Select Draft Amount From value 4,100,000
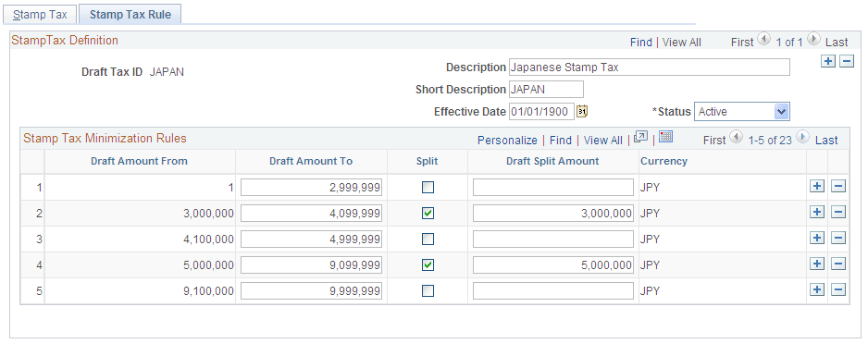The width and height of the screenshot is (868, 344). pyautogui.click(x=208, y=240)
